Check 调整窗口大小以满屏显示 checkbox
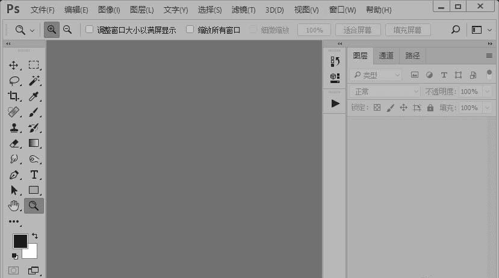Viewport: 499px width, 278px height. [90, 29]
